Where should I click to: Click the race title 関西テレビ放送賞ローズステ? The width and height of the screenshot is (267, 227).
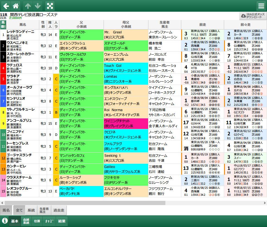tap(34, 15)
